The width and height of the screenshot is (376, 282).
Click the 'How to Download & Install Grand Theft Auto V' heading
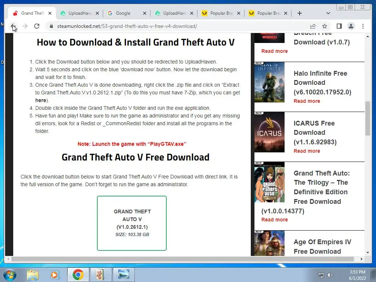pos(135,42)
